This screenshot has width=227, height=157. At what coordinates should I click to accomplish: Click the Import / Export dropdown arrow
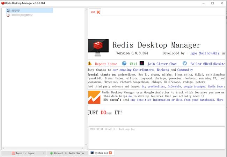coord(44,153)
